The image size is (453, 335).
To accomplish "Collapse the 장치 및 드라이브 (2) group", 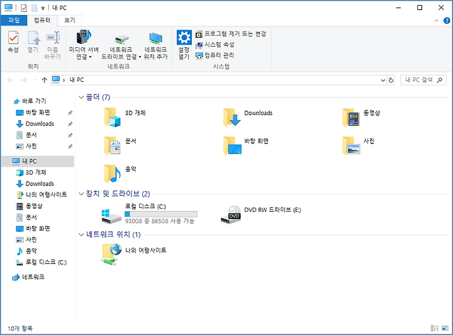I will (x=81, y=194).
